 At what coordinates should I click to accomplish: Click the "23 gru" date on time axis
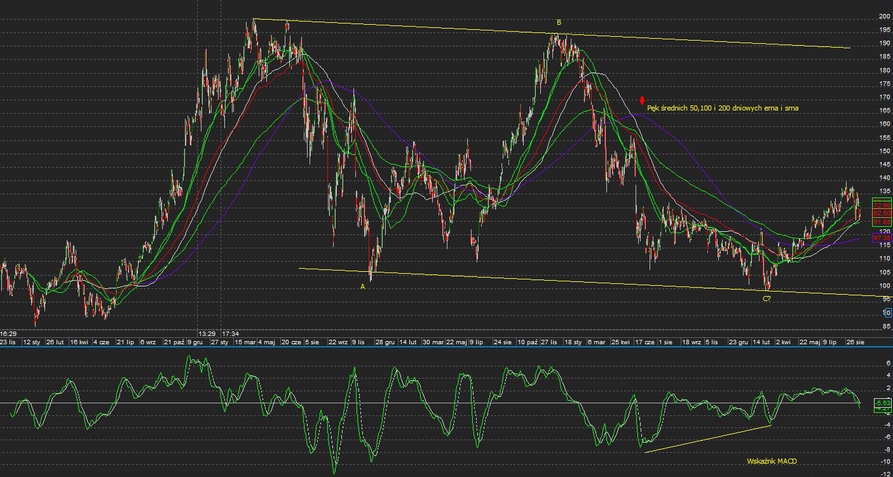point(738,342)
